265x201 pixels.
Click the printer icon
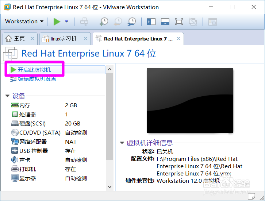click(x=15, y=169)
